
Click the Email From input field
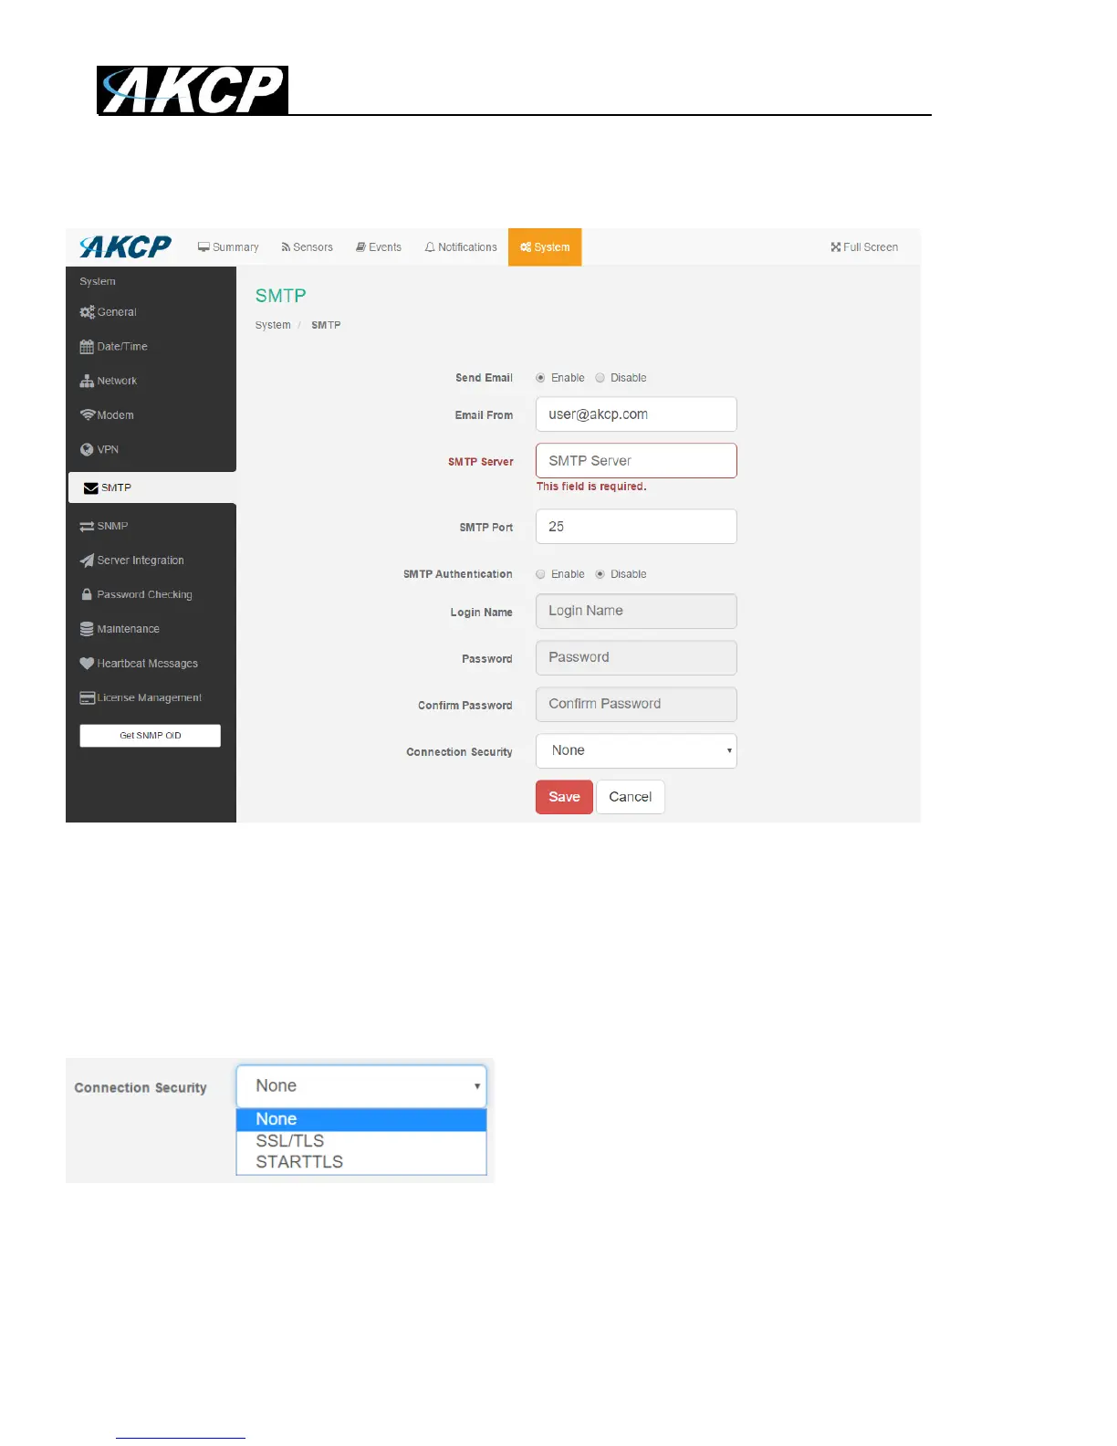pyautogui.click(x=636, y=414)
